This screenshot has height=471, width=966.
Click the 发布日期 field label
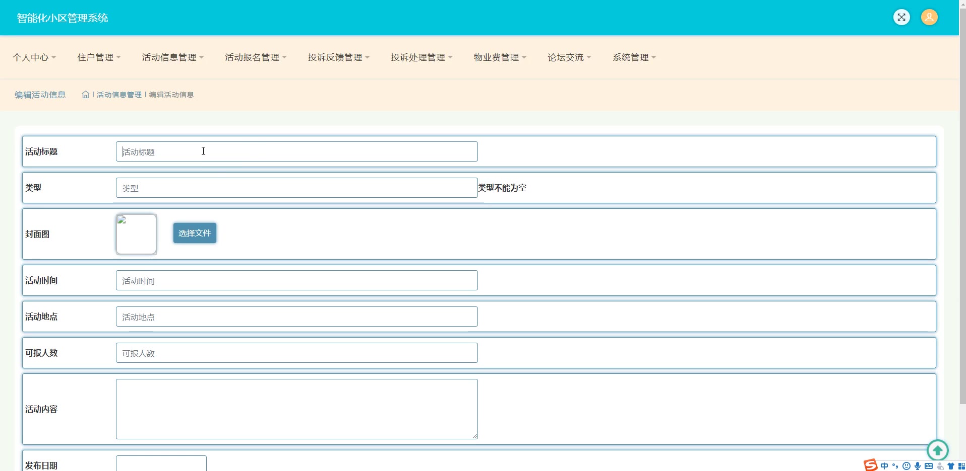coord(41,465)
